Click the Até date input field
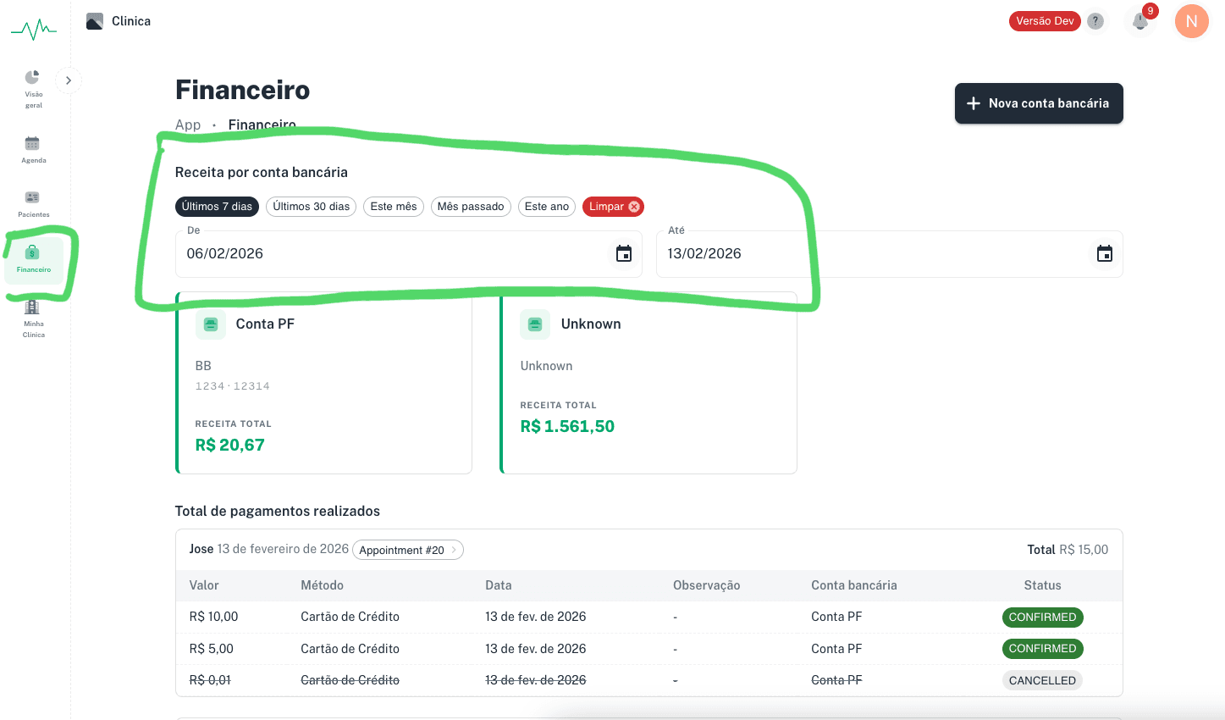This screenshot has width=1225, height=720. coord(889,254)
